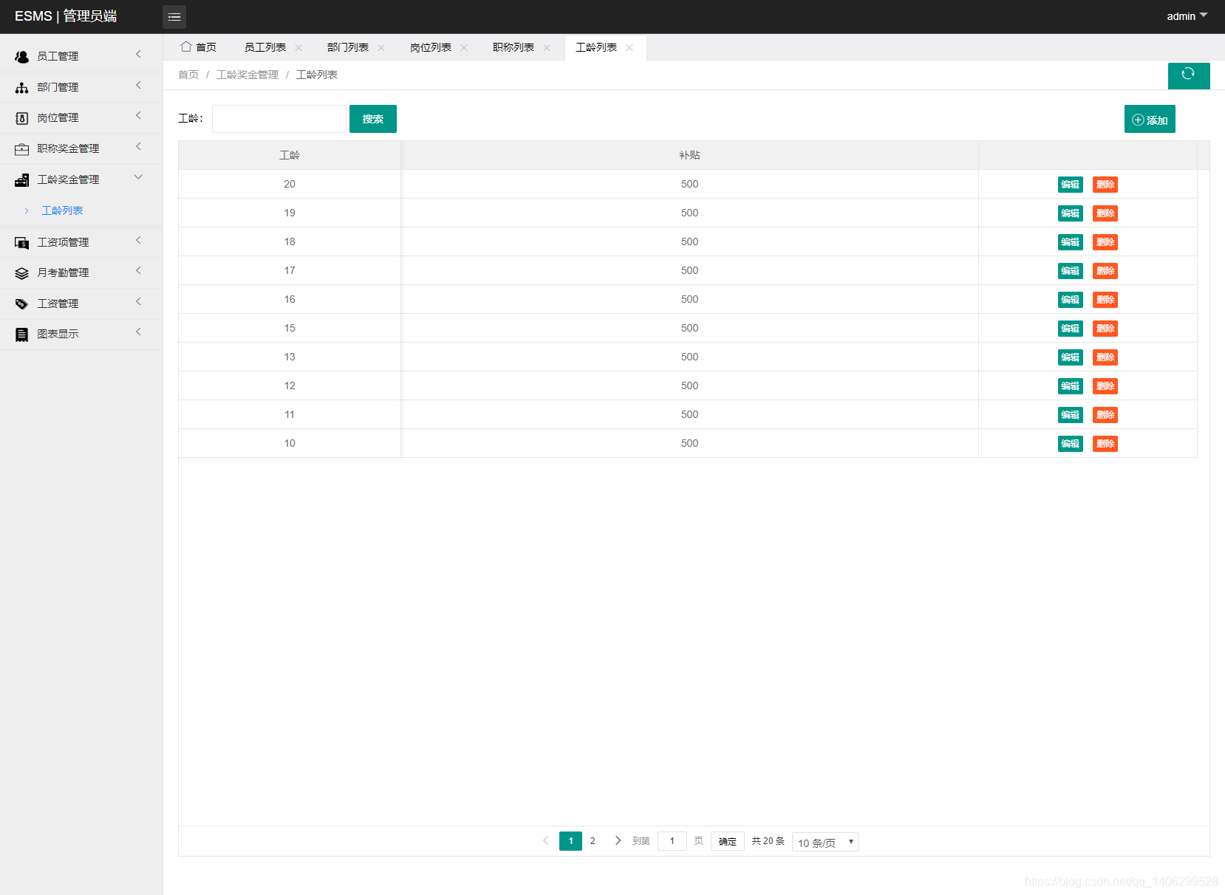The width and height of the screenshot is (1225, 895).
Task: Click 删除 for the 工龄 17 row
Action: pyautogui.click(x=1105, y=271)
